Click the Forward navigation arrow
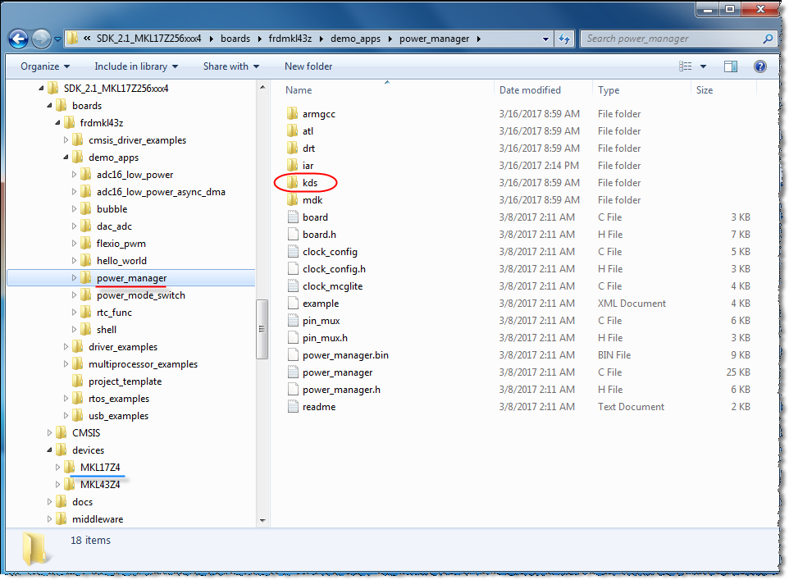This screenshot has width=789, height=580. coord(41,38)
